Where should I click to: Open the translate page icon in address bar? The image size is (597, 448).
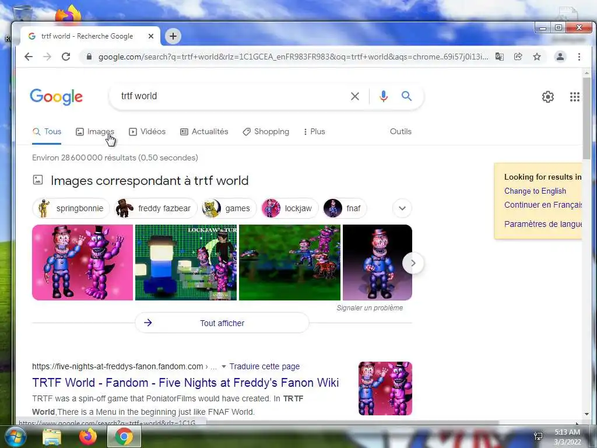(x=499, y=57)
